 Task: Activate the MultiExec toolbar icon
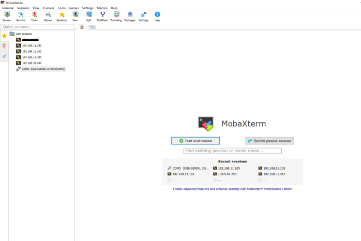[103, 17]
